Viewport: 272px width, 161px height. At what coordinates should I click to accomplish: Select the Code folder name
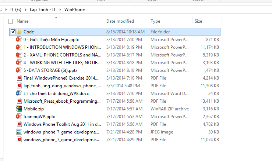29,32
